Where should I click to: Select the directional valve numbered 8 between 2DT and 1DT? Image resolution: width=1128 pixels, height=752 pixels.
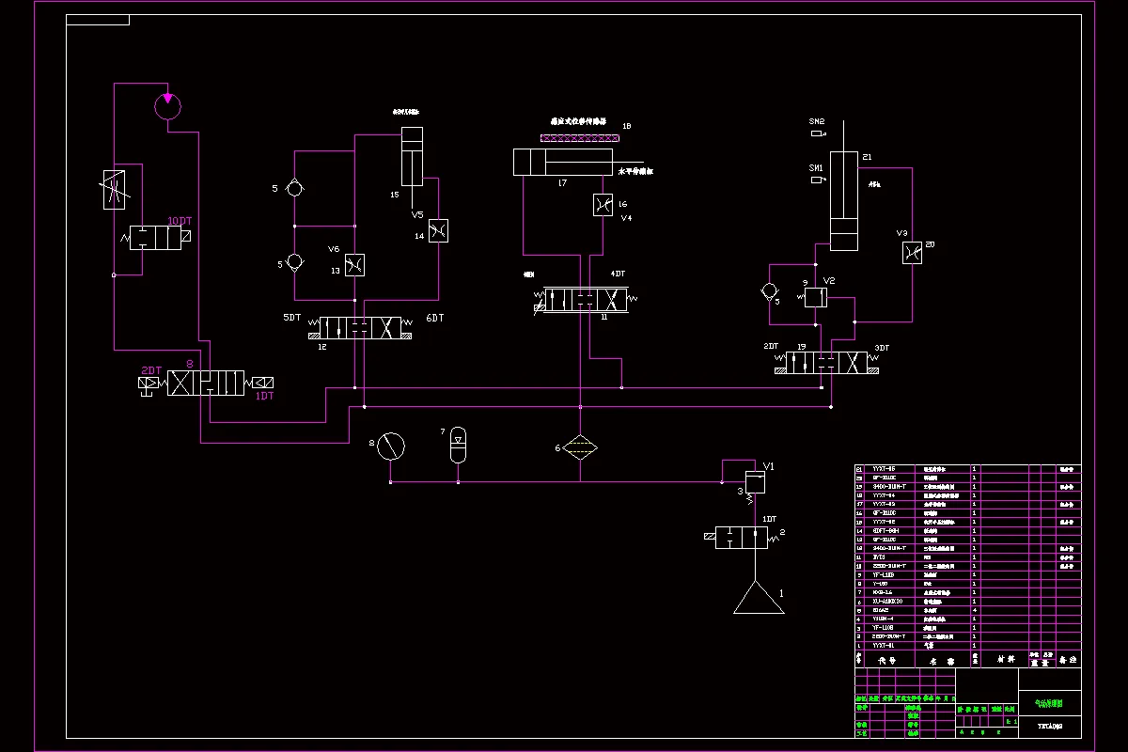click(205, 383)
